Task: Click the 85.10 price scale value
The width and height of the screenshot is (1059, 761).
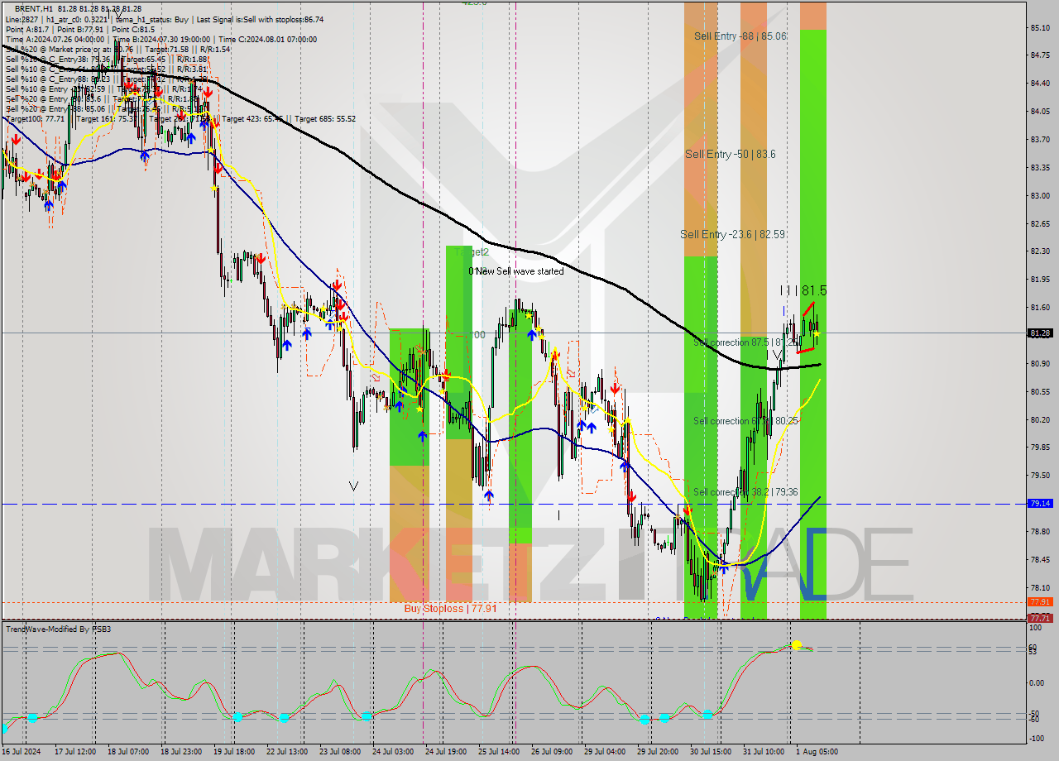Action: (1040, 27)
